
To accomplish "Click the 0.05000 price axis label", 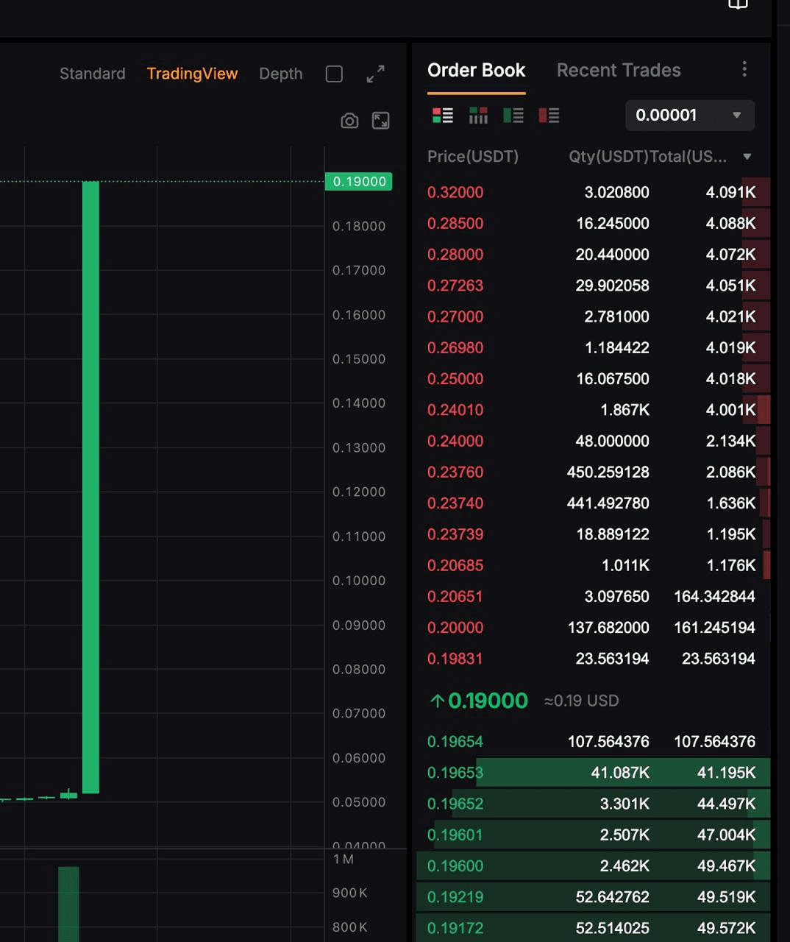I will coord(359,802).
